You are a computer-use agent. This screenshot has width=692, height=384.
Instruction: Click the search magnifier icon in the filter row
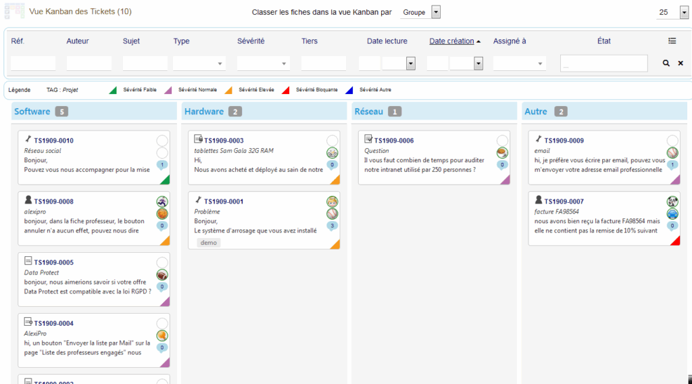click(666, 63)
